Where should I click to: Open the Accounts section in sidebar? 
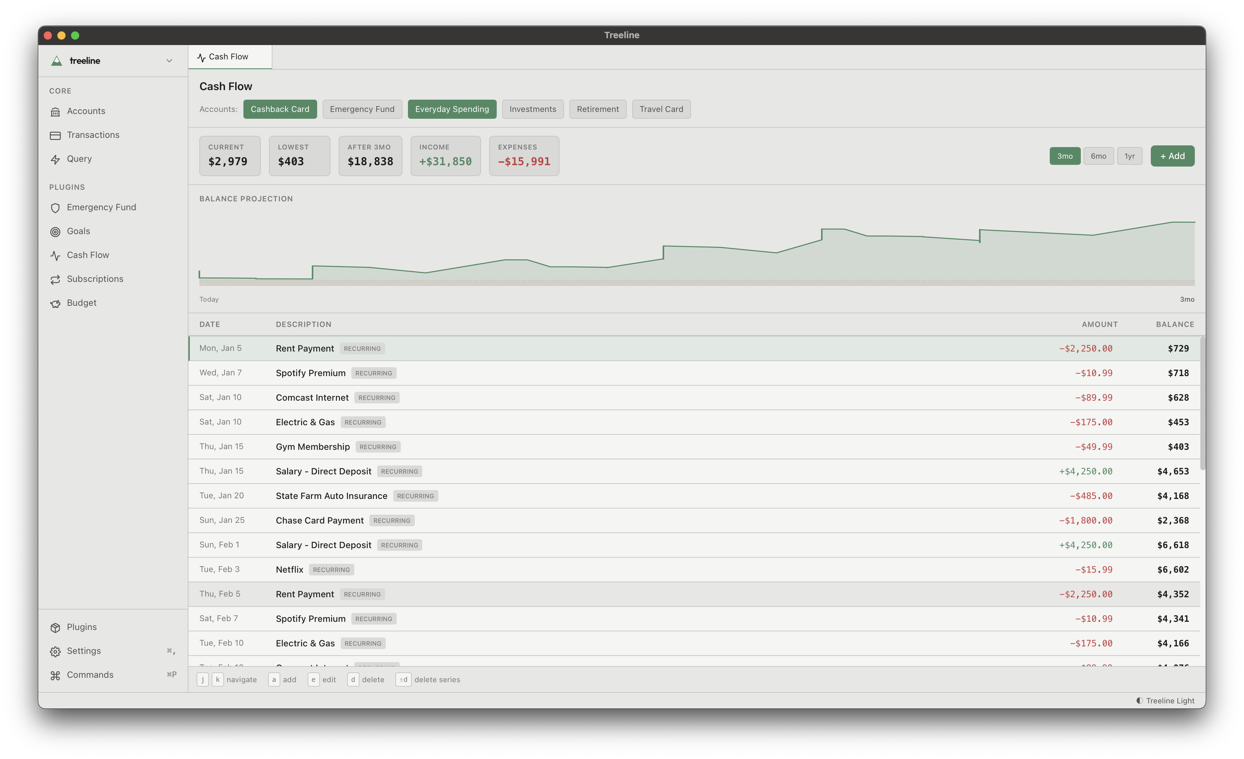click(x=86, y=111)
